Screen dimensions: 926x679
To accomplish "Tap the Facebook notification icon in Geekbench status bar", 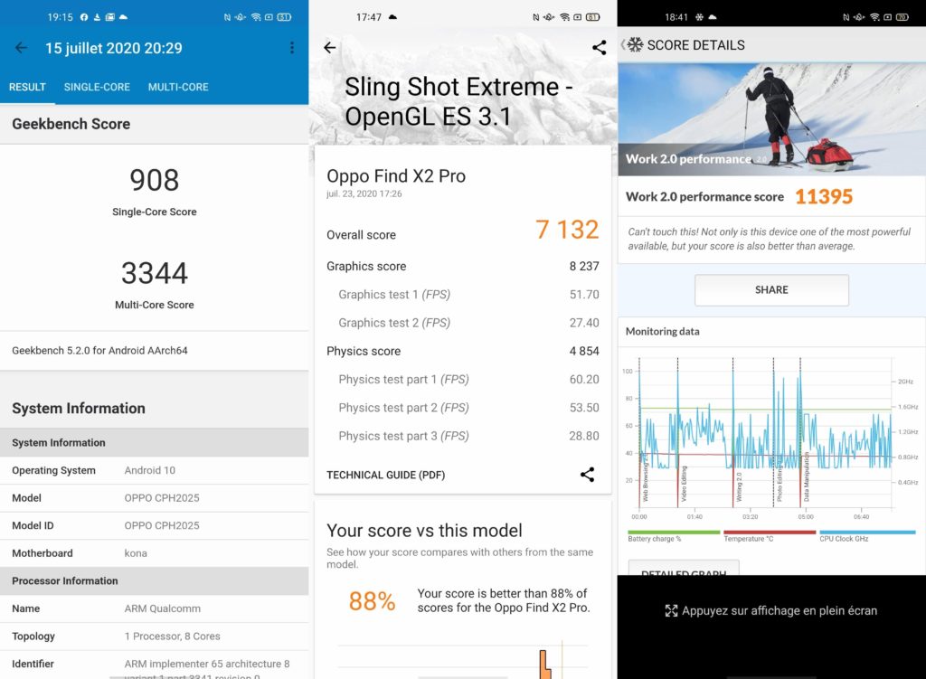I will 84,17.
